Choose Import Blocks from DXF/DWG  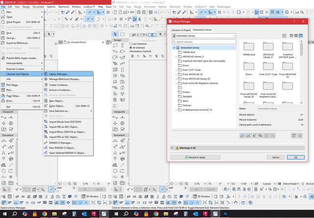pyautogui.click(x=68, y=122)
